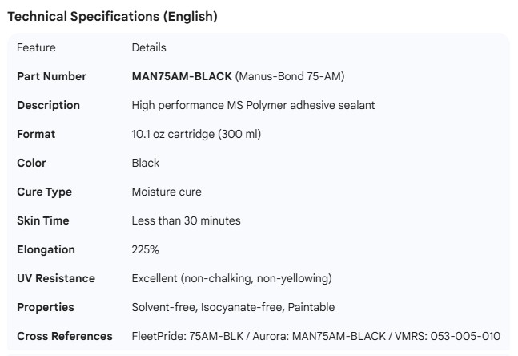Select the 225% elongation value
518x356 pixels.
point(146,249)
